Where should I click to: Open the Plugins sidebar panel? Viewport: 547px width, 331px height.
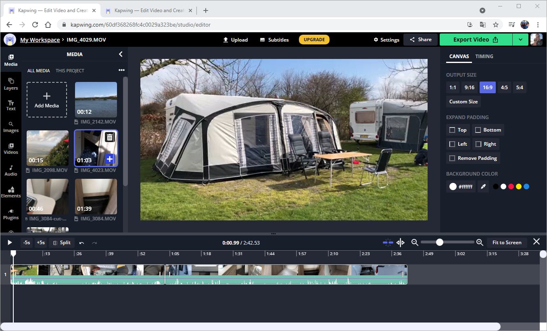11,214
